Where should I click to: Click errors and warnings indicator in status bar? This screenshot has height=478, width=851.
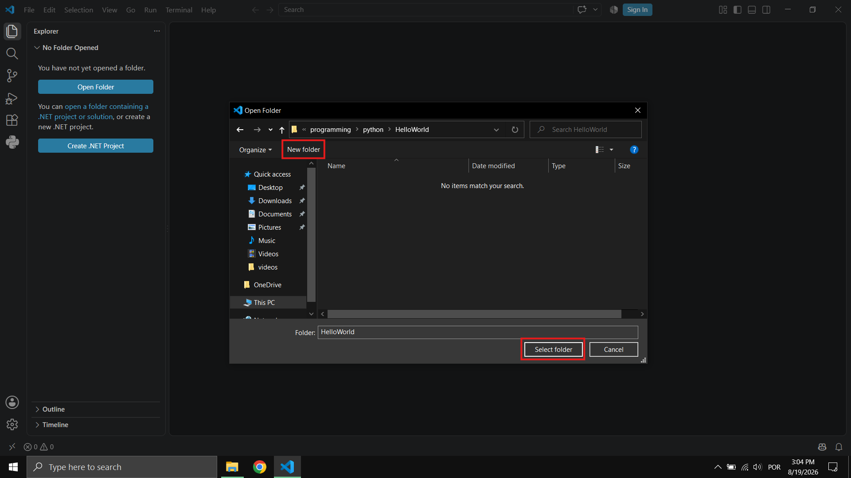(x=39, y=447)
